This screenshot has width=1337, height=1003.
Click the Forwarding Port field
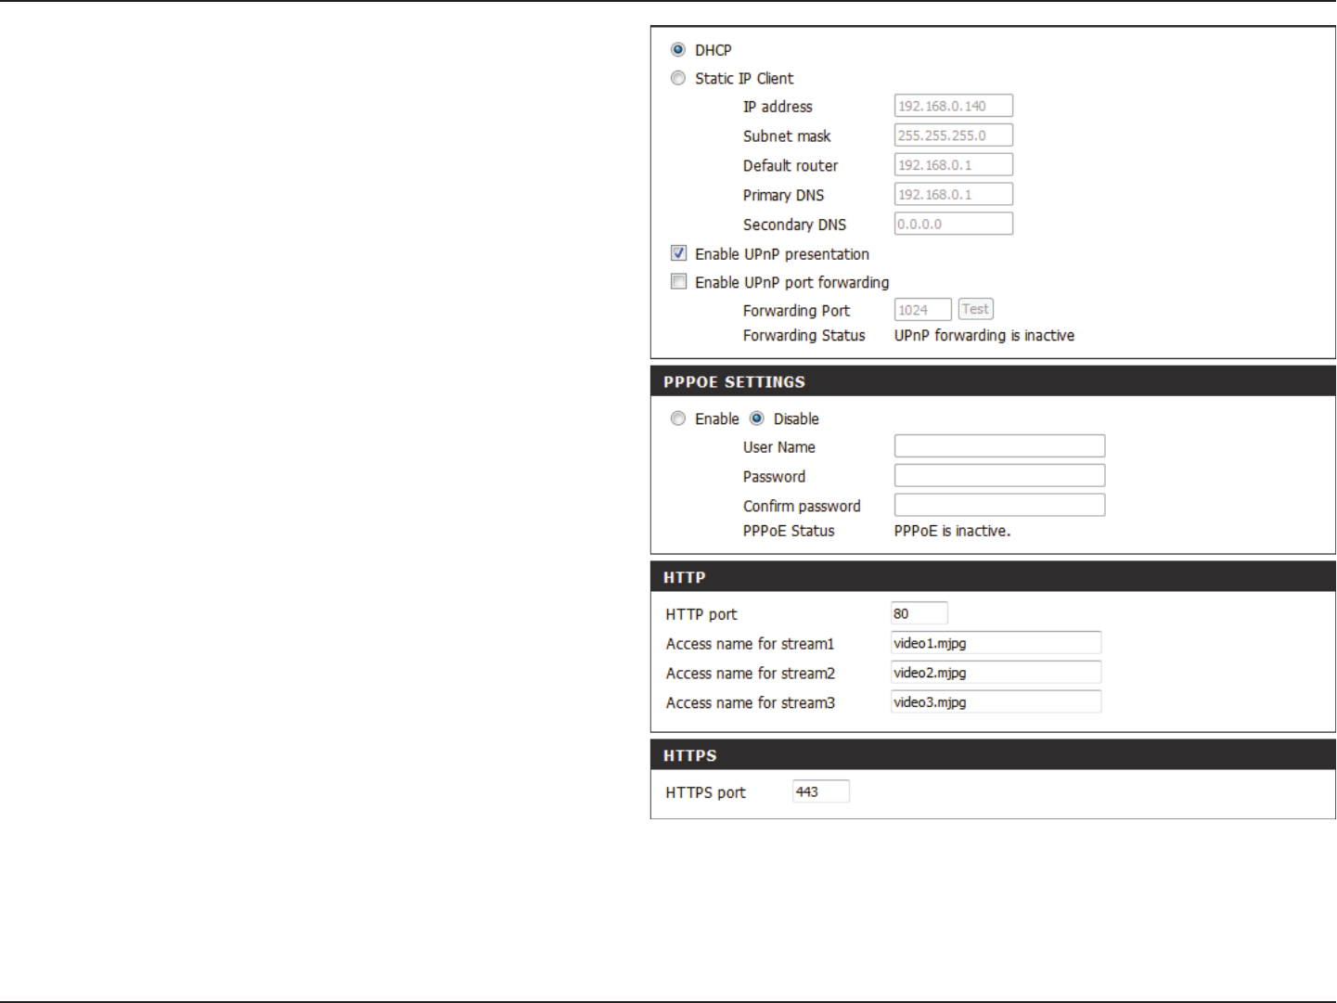pyautogui.click(x=923, y=310)
